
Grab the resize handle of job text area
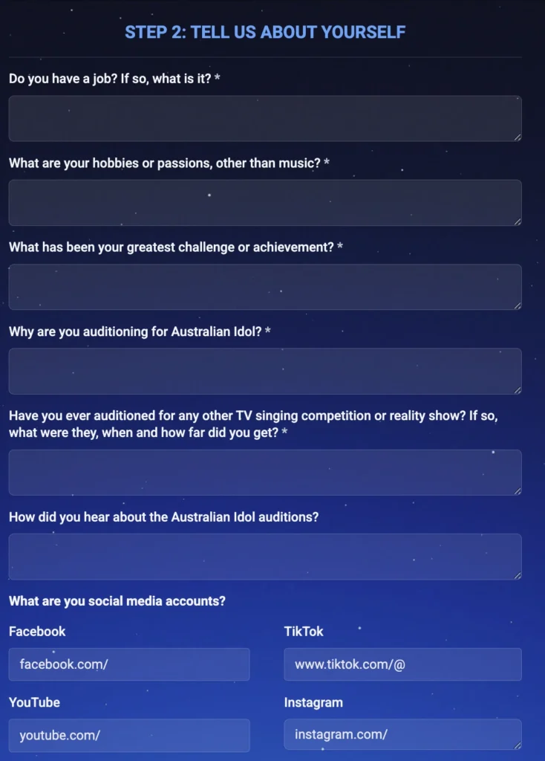click(x=518, y=137)
